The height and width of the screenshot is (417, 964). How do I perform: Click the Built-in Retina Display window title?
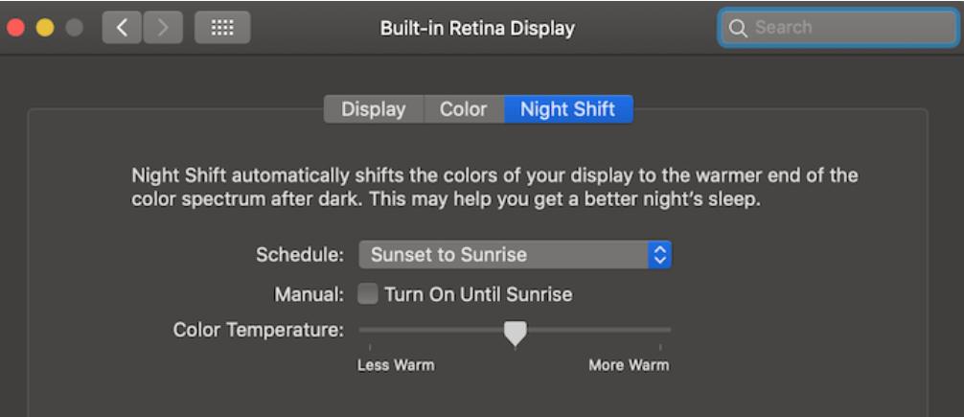(478, 29)
